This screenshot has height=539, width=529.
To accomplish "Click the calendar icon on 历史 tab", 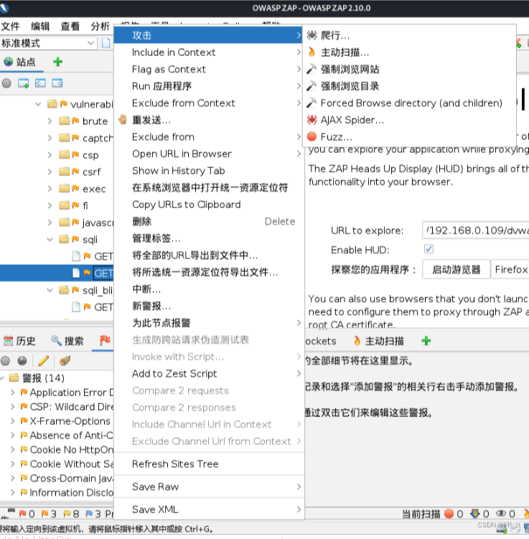I will coord(8,341).
